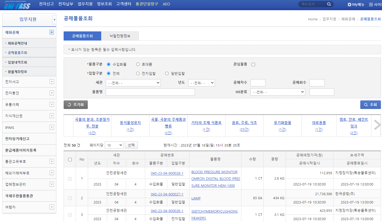Open 업무지원 top menu
The height and width of the screenshot is (222, 382).
coord(85,4)
